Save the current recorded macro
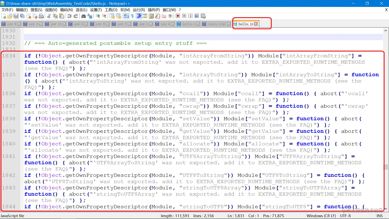Screen dimensions: 389x219 [x=203, y=16]
